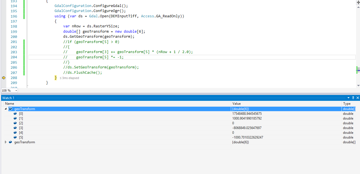Click the green change annotation beside line 194
Viewport: 360px width, 174px height.
pos(24,6)
